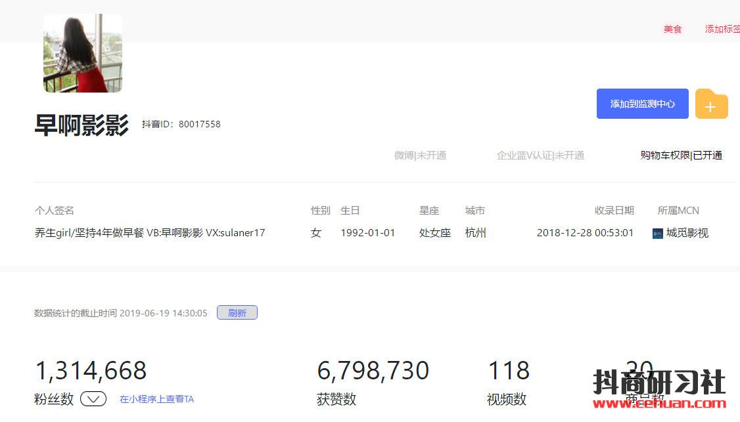Click the 微博|未开通 status
The width and height of the screenshot is (740, 422).
(420, 156)
